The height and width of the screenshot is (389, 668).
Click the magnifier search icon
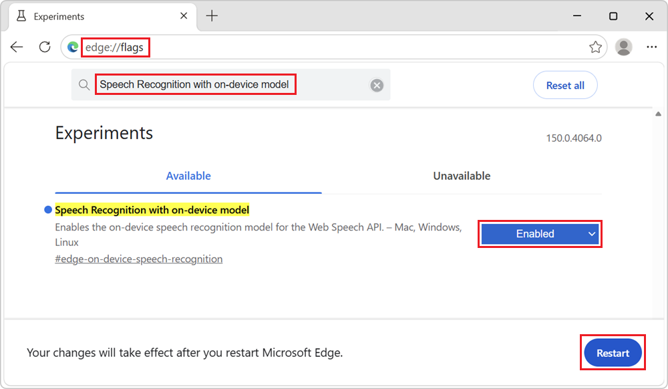(84, 85)
